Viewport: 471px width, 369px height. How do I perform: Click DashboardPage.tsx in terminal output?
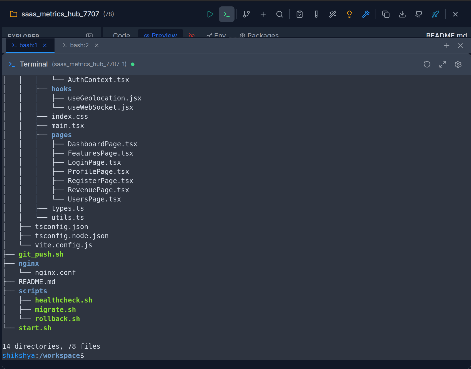(103, 144)
